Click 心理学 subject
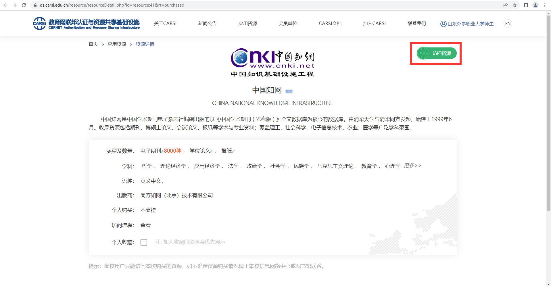This screenshot has height=286, width=551. 393,166
